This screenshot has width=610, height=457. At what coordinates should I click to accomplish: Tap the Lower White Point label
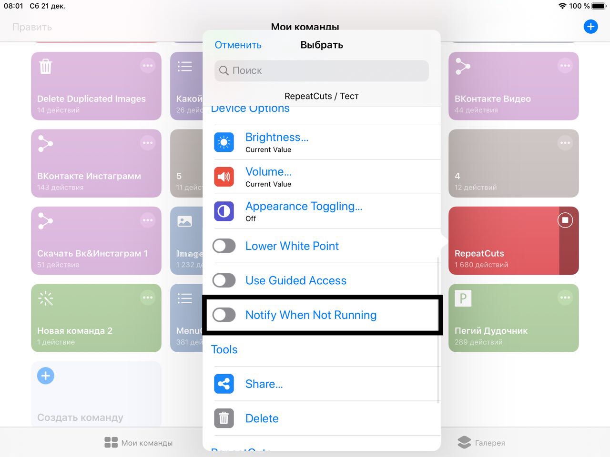coord(292,246)
